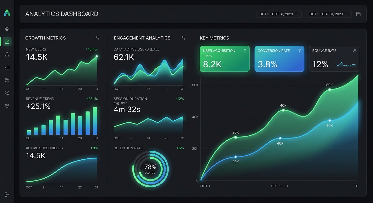Image resolution: width=373 pixels, height=203 pixels.
Task: Open the first OCT 1 - OCT 31 date dropdown
Action: point(279,14)
